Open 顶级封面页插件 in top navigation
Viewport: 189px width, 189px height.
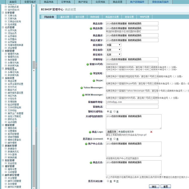coord(160,2)
